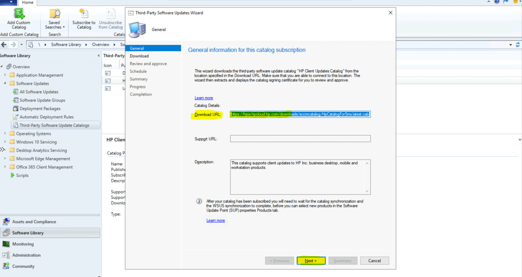The width and height of the screenshot is (522, 277).
Task: Open Deployment Packages node
Action: coord(40,108)
